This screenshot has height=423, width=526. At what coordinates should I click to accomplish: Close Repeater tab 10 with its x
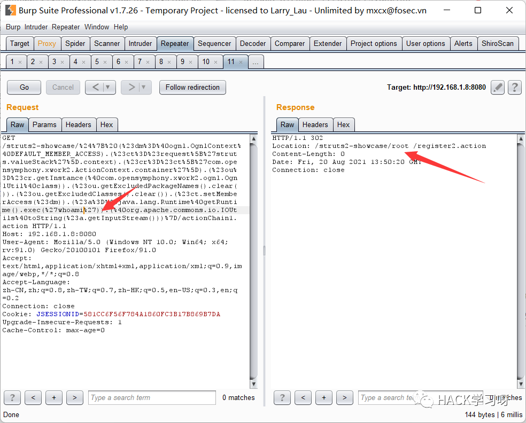216,62
